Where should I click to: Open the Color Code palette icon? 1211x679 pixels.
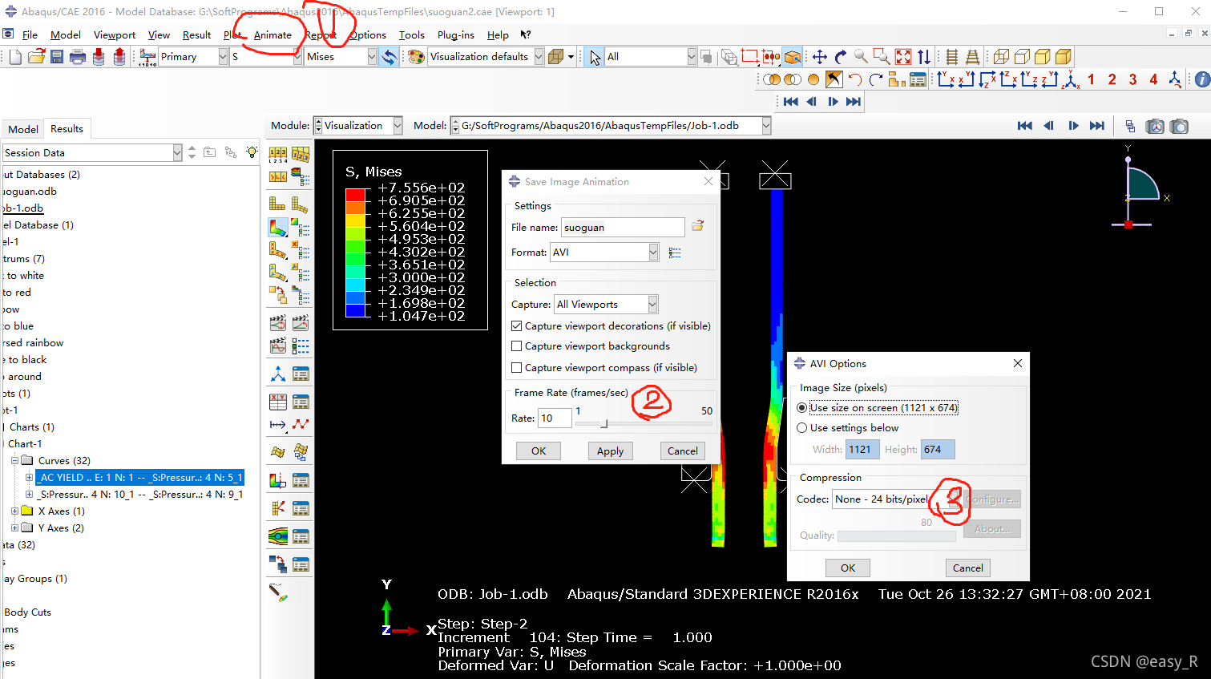coord(415,57)
